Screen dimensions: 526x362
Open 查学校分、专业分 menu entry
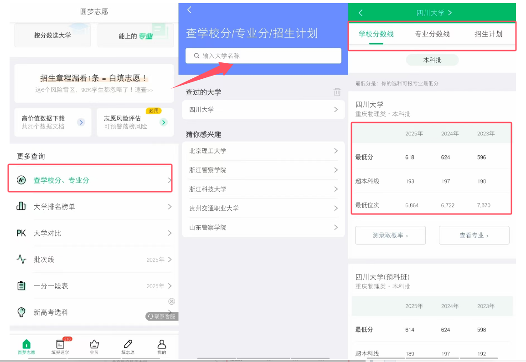[90, 180]
